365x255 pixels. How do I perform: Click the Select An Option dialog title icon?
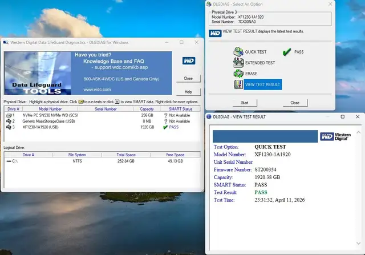209,4
